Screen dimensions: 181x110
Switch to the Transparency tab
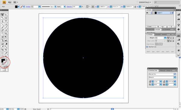[164, 34]
